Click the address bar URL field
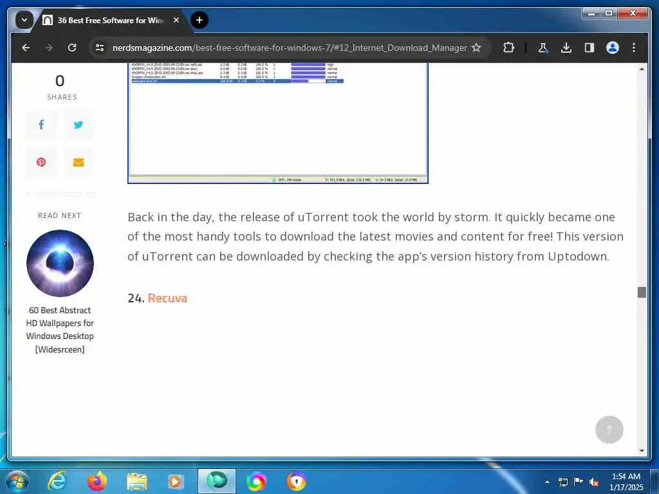The width and height of the screenshot is (659, 494). pos(290,48)
